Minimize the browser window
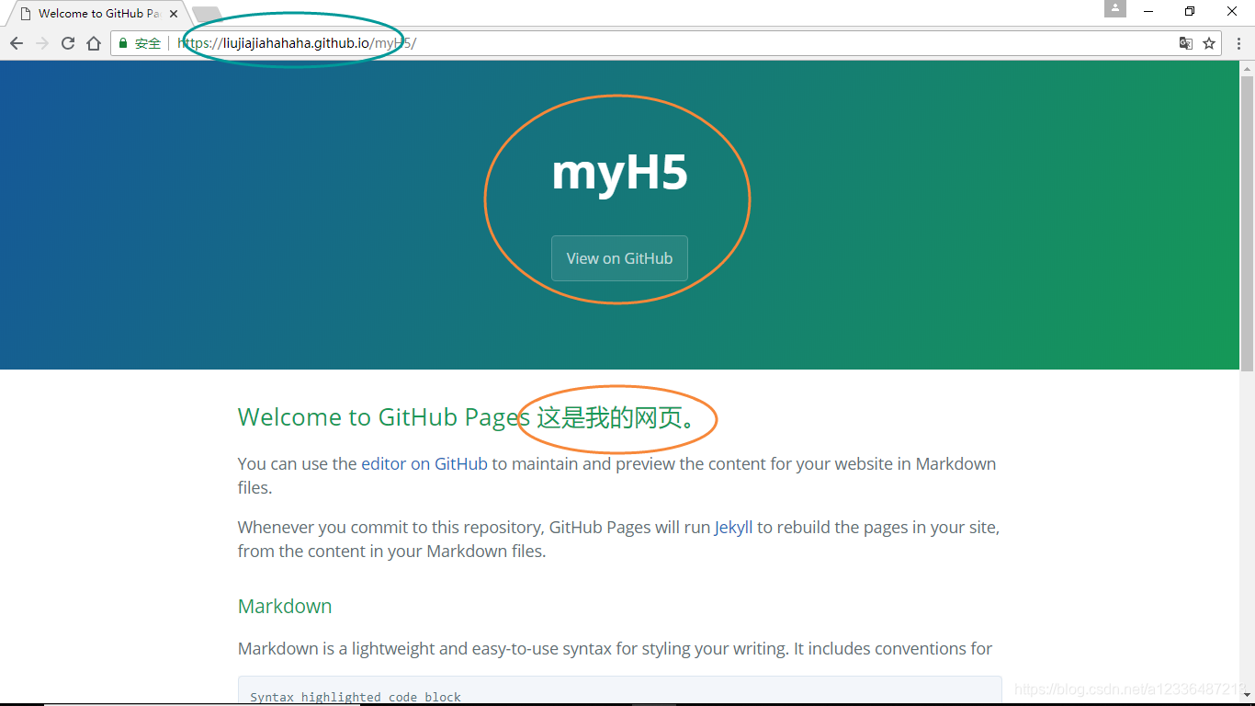This screenshot has width=1255, height=706. click(x=1148, y=11)
